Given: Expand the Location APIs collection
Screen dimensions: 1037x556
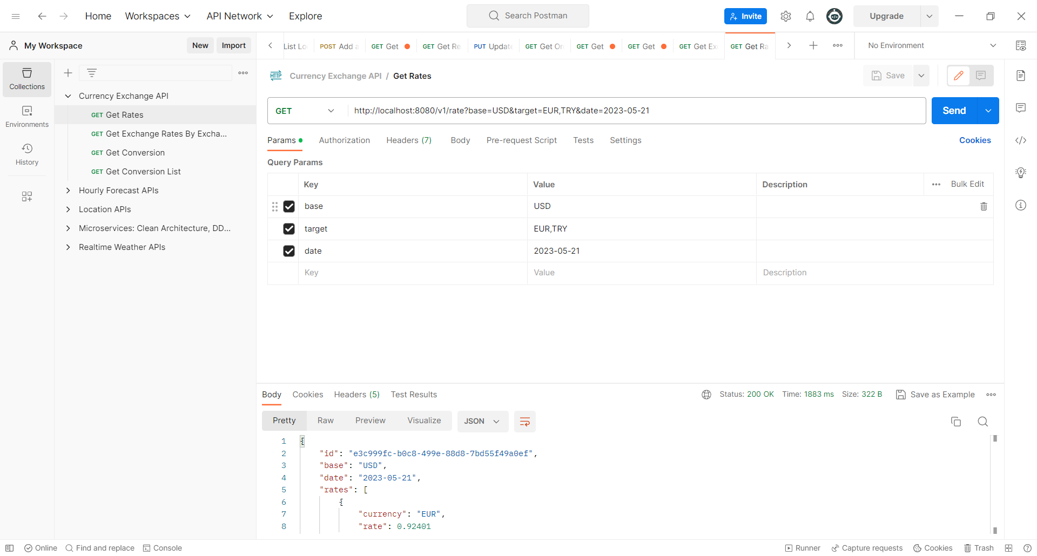Looking at the screenshot, I should [68, 209].
